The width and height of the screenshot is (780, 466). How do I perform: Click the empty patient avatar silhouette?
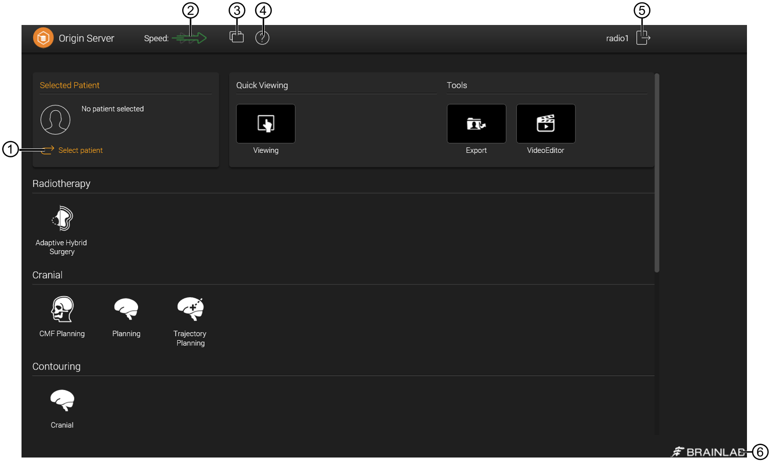pyautogui.click(x=56, y=120)
